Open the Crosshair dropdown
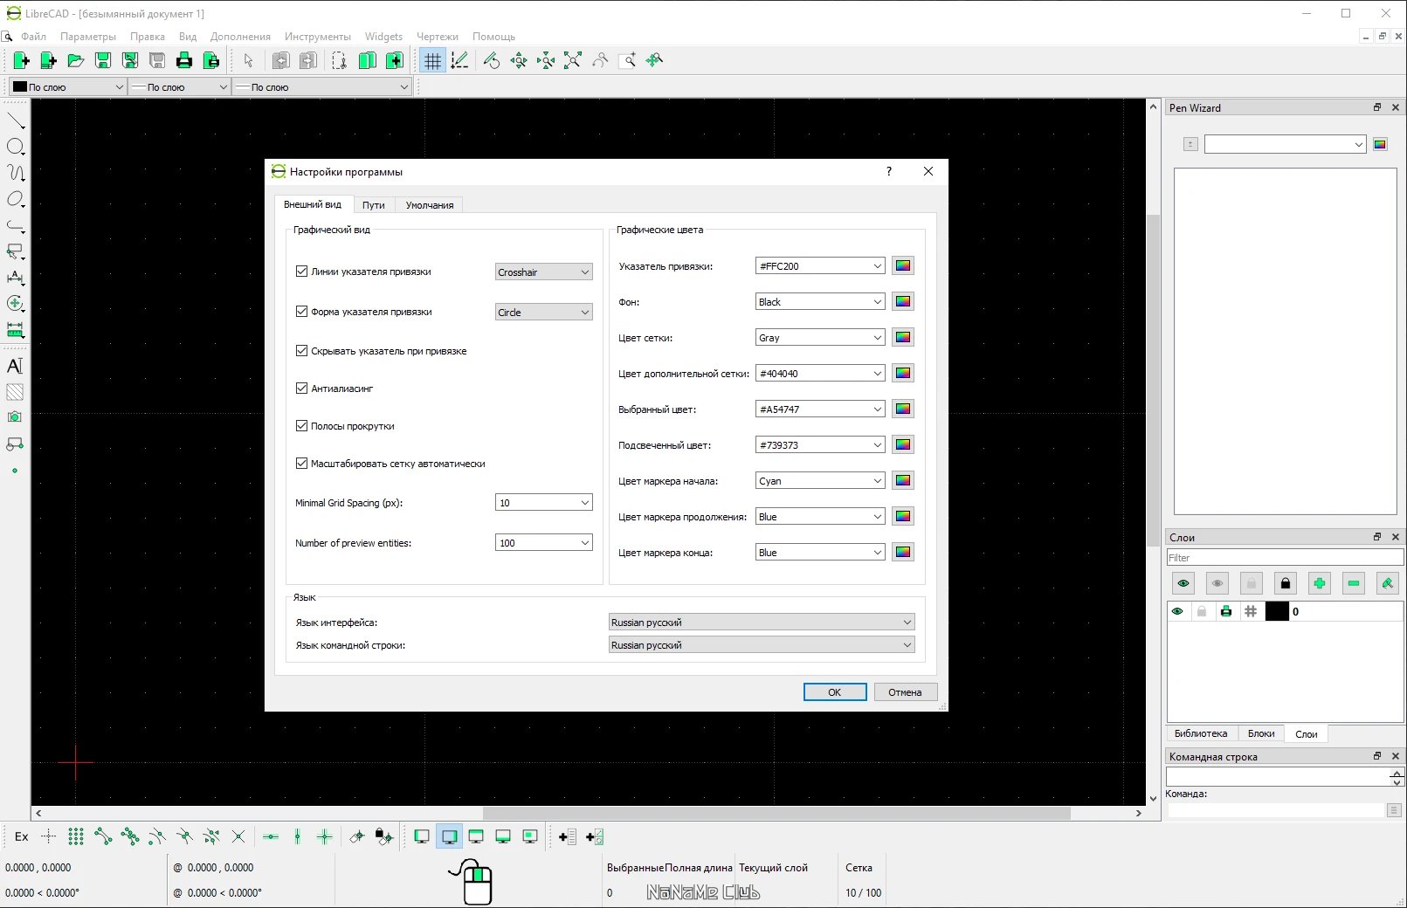Screen dimensions: 1407x908 click(543, 272)
